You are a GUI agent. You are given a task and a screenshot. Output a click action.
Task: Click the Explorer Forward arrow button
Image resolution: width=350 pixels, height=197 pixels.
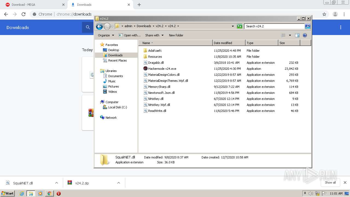(107, 26)
